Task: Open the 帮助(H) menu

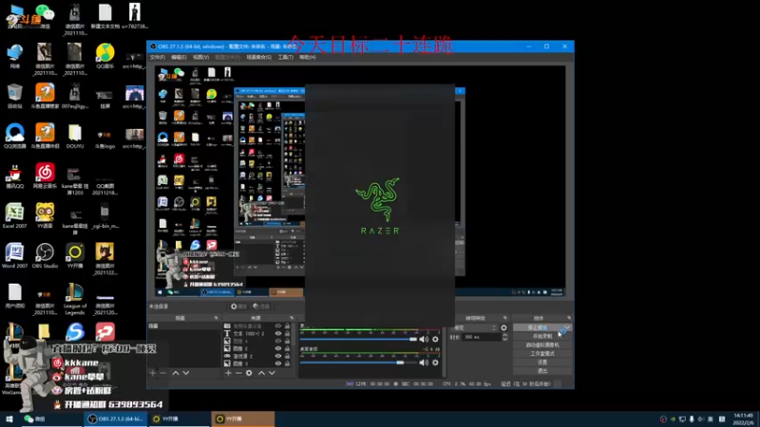Action: (307, 57)
